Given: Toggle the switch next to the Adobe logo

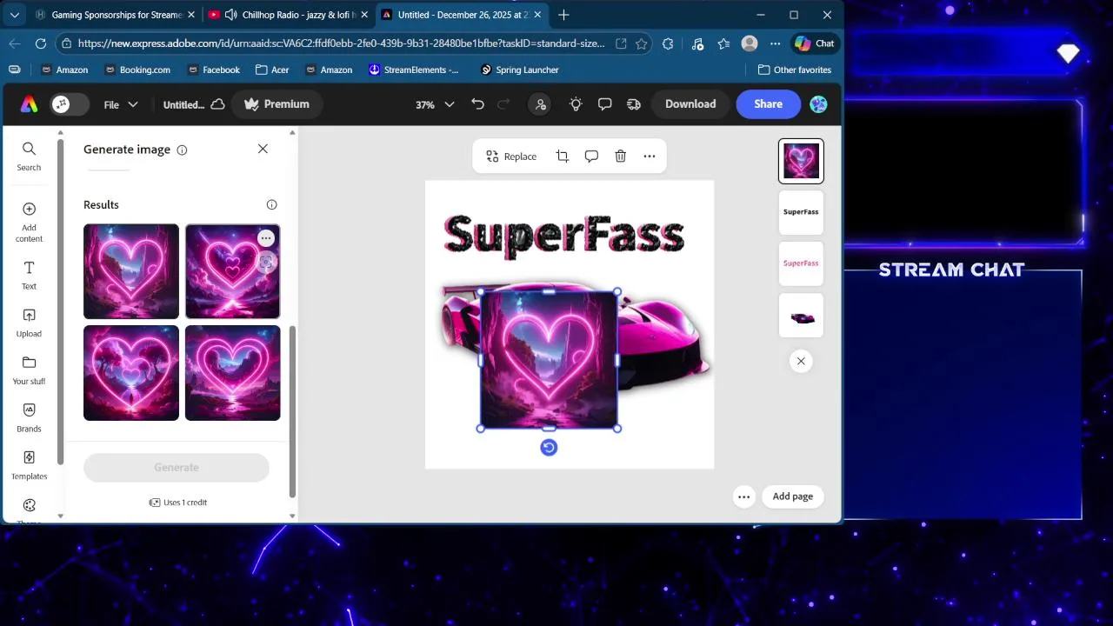Looking at the screenshot, I should (x=70, y=104).
